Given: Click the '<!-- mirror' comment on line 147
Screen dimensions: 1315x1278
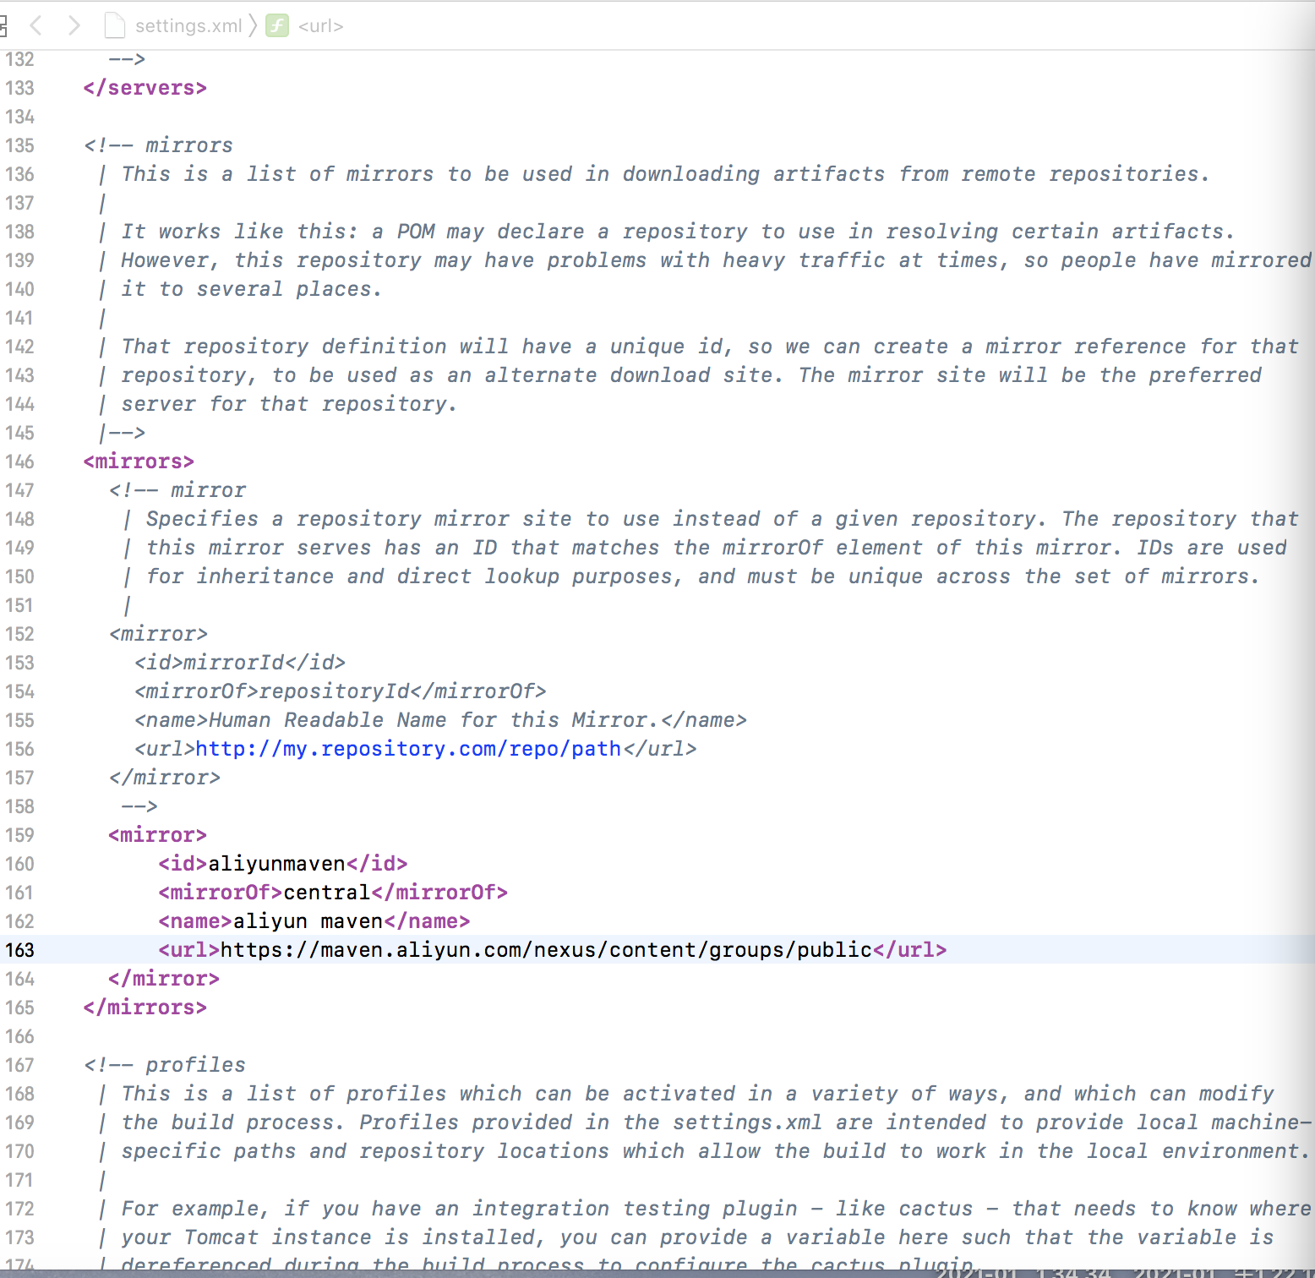Looking at the screenshot, I should (177, 490).
